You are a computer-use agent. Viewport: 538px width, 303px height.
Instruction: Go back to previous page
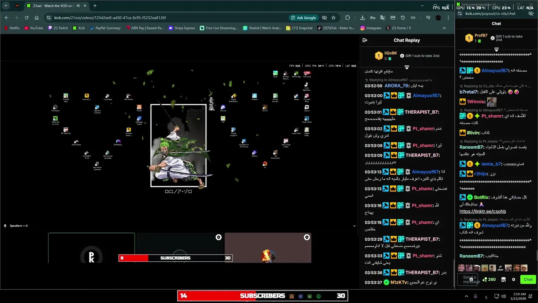[x=7, y=18]
